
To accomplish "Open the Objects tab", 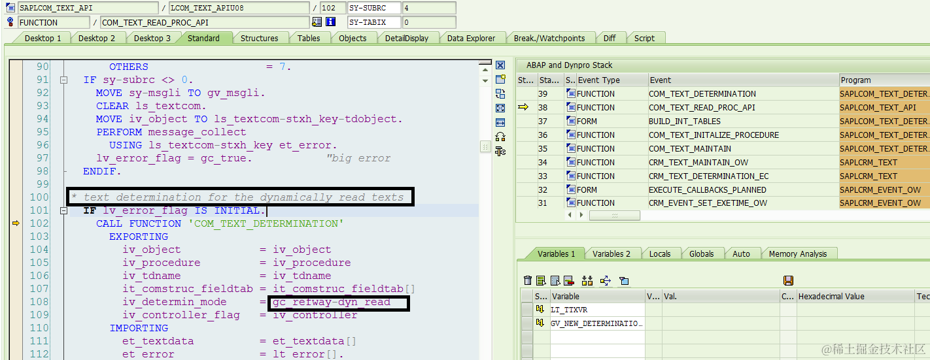I will 353,38.
